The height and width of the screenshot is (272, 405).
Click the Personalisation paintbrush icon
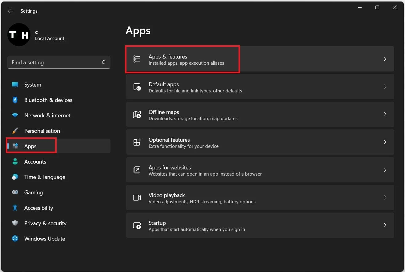15,131
